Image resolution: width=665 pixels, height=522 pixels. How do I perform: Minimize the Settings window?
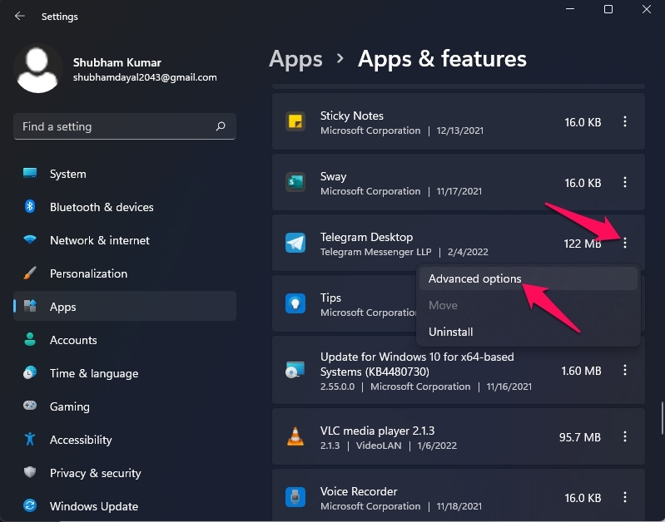(570, 9)
